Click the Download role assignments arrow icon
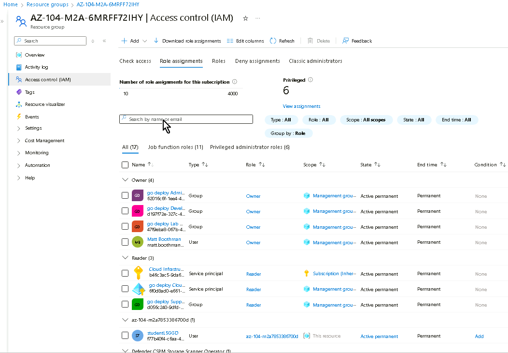 click(156, 41)
